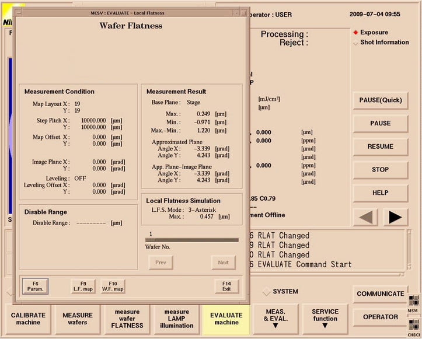Click F6 Param. button
Viewport: 422px width, 339px height.
tap(35, 286)
